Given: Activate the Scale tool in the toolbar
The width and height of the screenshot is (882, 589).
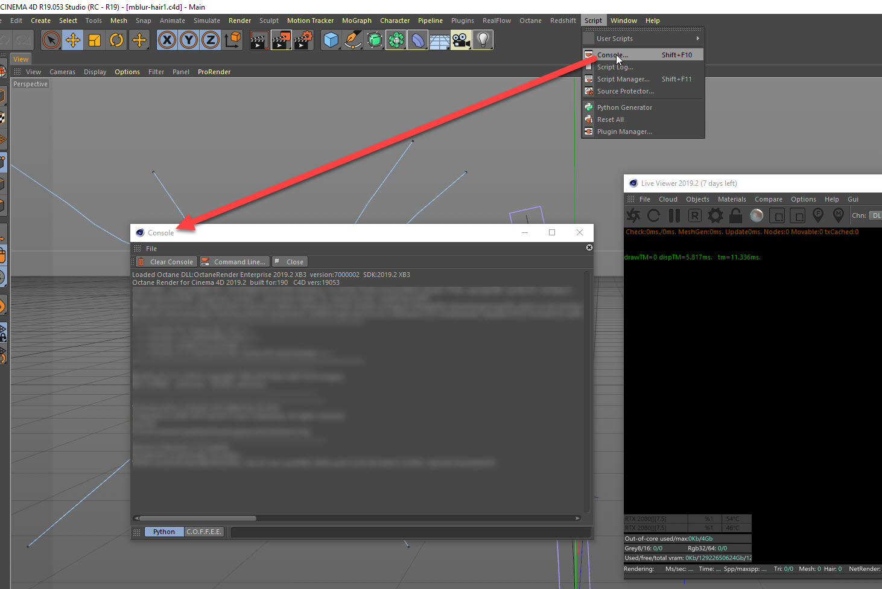Looking at the screenshot, I should pyautogui.click(x=95, y=40).
